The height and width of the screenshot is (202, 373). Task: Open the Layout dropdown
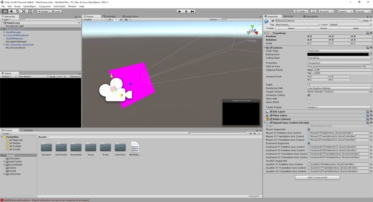click(x=363, y=11)
